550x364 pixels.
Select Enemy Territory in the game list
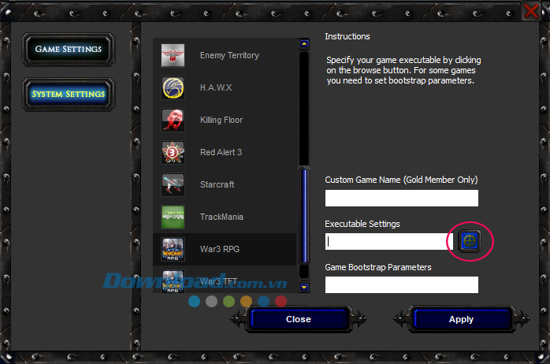(x=225, y=55)
